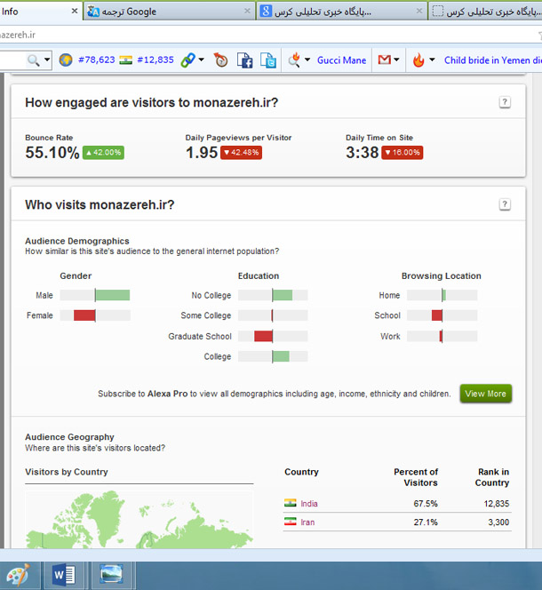This screenshot has height=590, width=542.
Task: Expand the Gmail dropdown arrow
Action: pos(396,60)
